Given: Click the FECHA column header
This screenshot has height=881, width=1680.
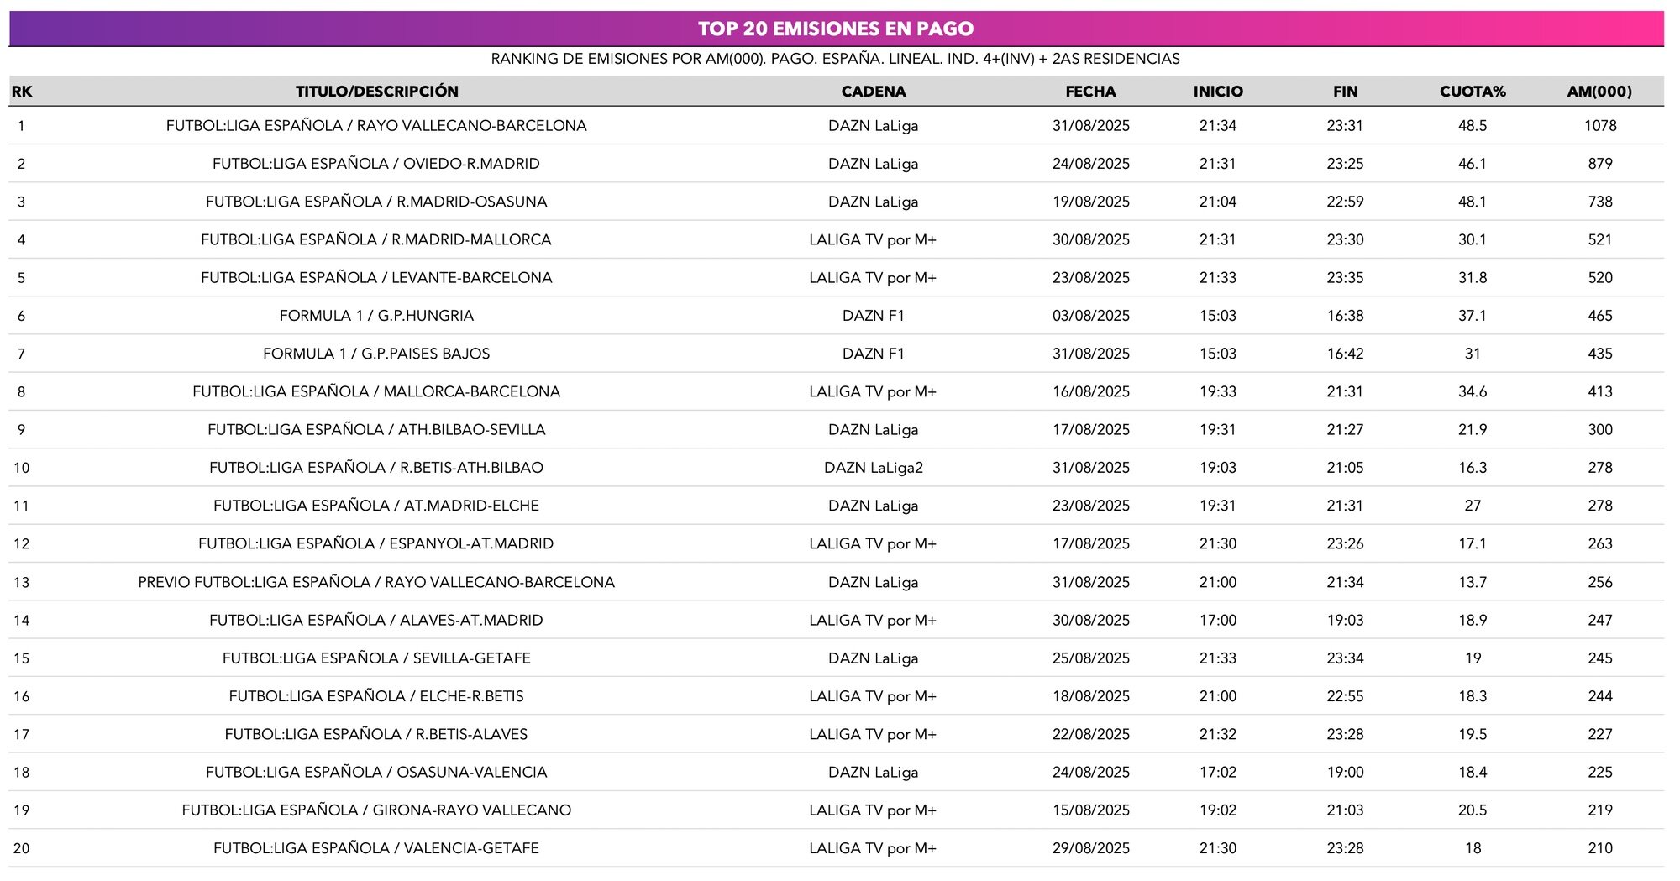Looking at the screenshot, I should [x=1089, y=90].
